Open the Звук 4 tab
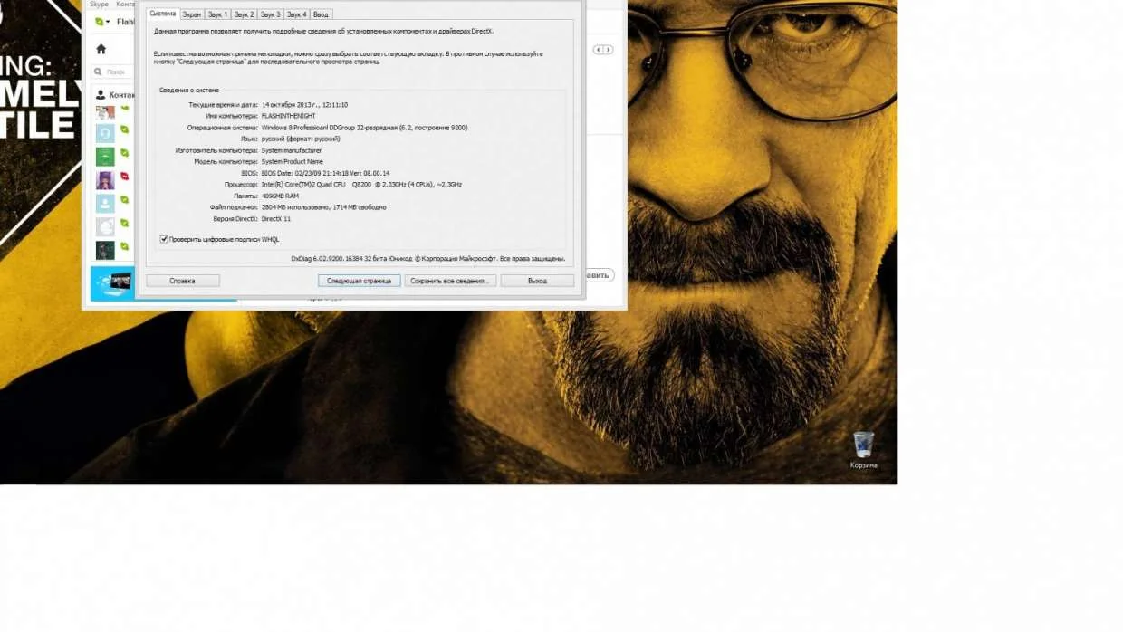Viewport: 1123px width, 632px height. (296, 14)
